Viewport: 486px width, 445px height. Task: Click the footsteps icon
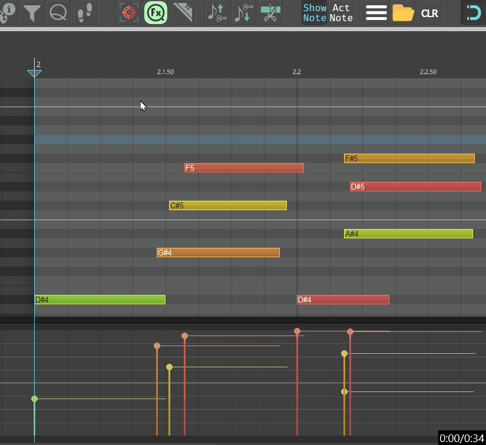click(x=84, y=13)
